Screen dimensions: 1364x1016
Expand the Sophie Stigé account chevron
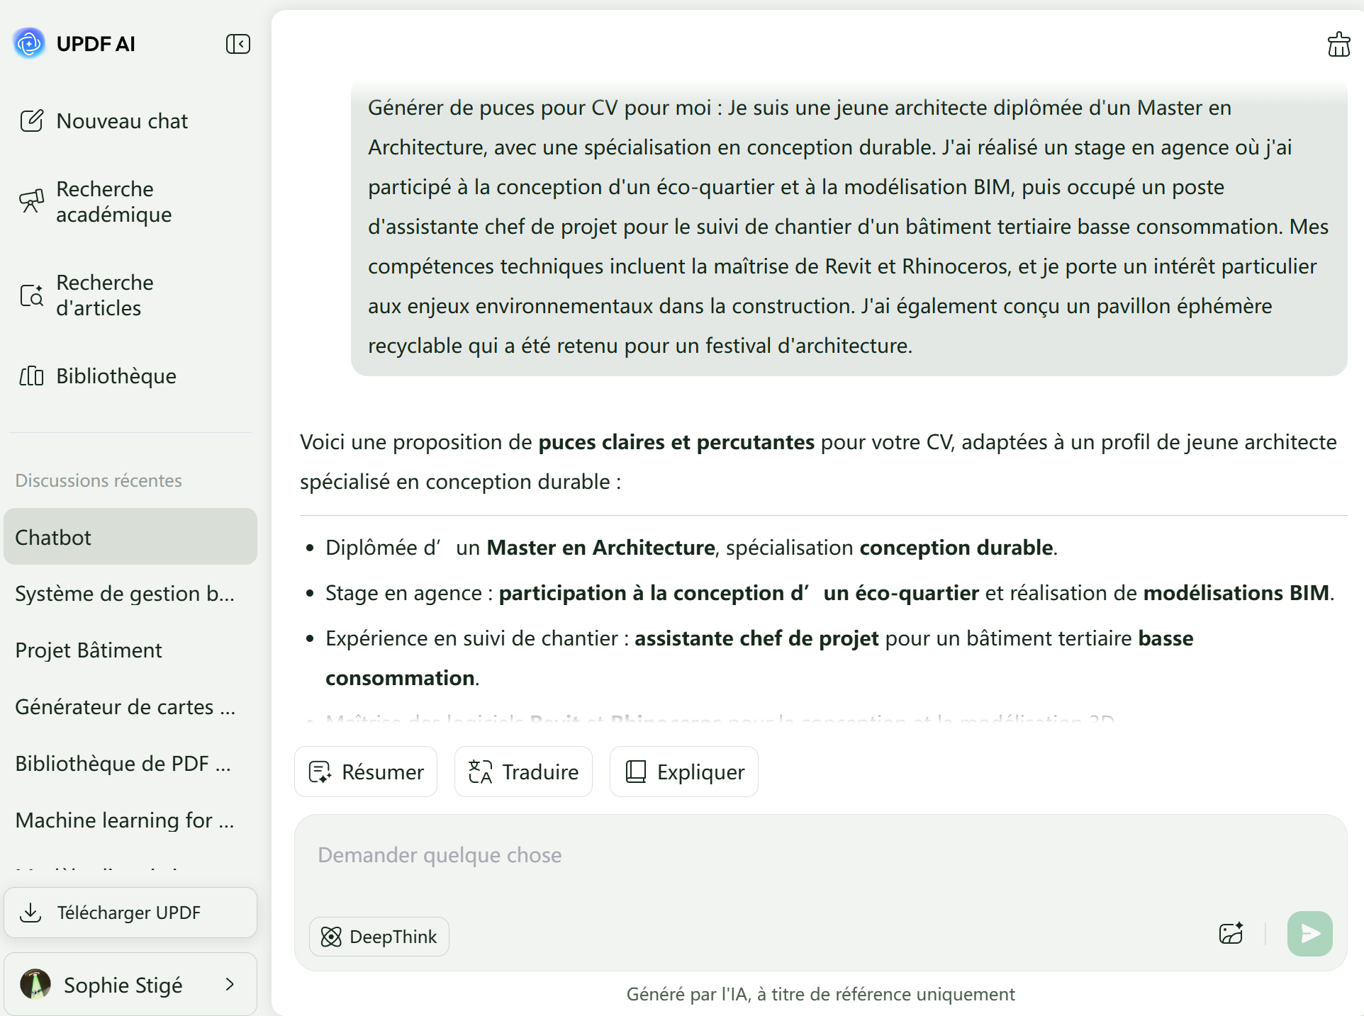coord(230,984)
